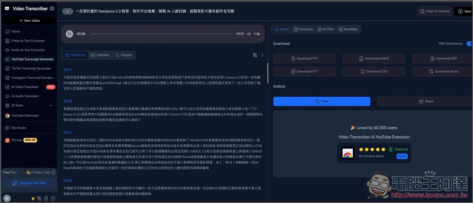Viewport: 473px width, 203px height.
Task: Click the Help Us Improve button
Action: pos(435,11)
